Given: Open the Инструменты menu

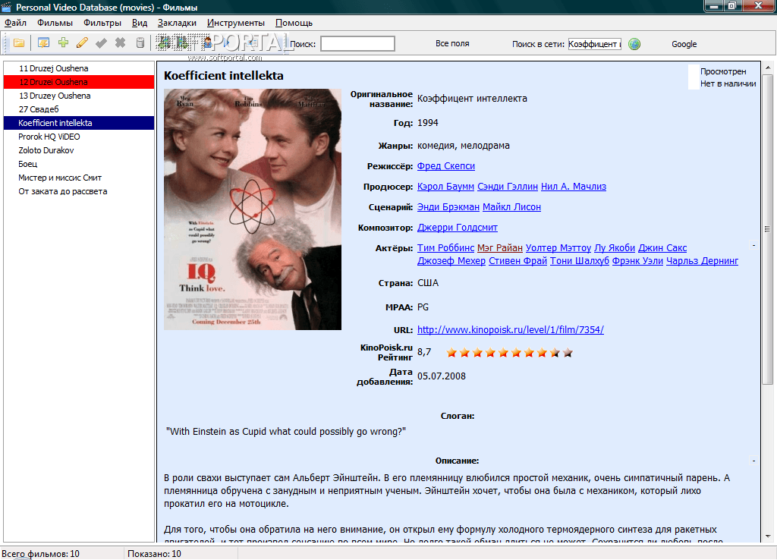Looking at the screenshot, I should [236, 23].
